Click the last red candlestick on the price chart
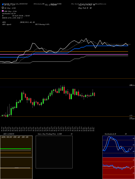The height and width of the screenshot is (179, 135). (94, 94)
